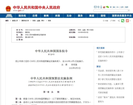Focus the site search input field

click(110, 11)
